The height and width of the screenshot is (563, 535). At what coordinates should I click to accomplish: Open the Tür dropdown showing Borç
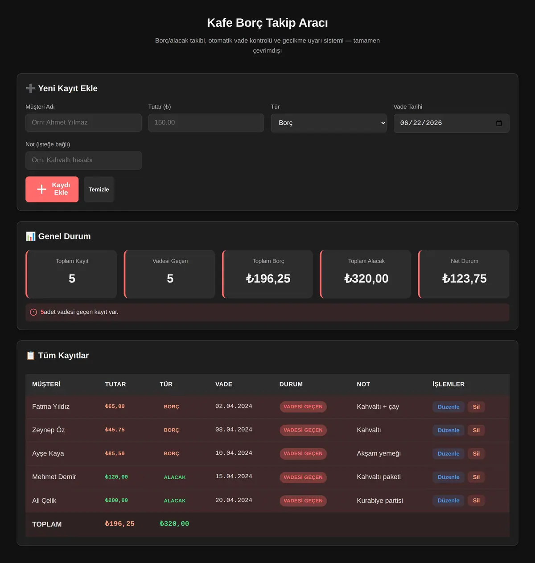coord(329,123)
